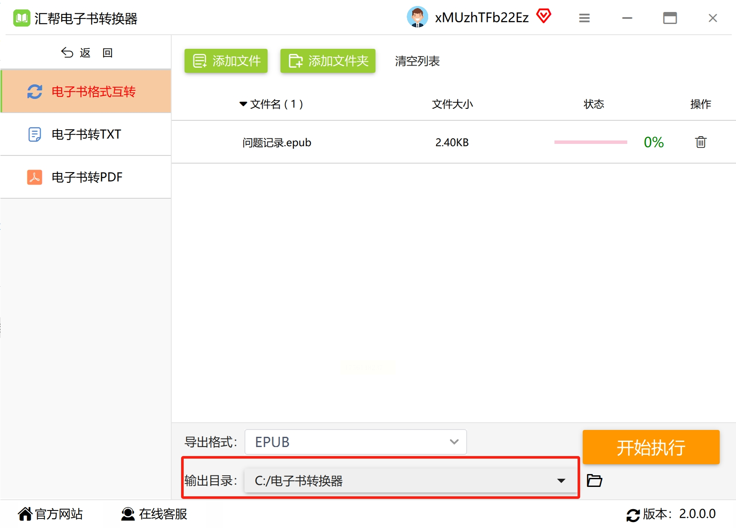736x528 pixels.
Task: Click the red VIP diamond badge
Action: coord(544,16)
